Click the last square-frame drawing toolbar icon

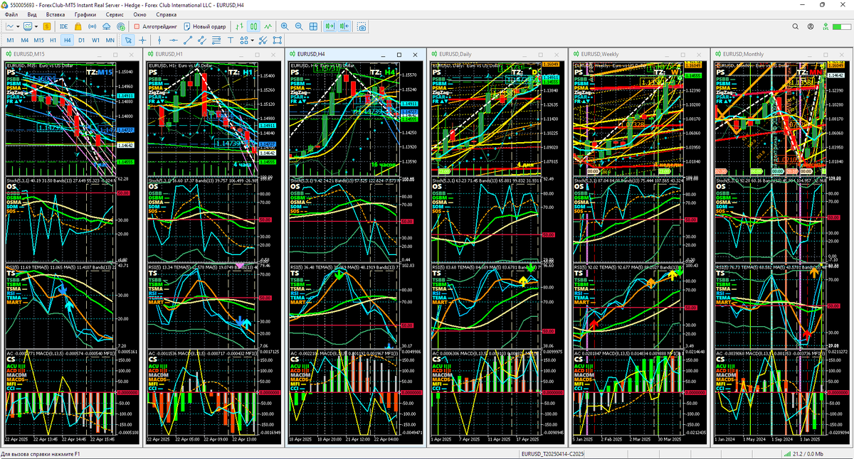pyautogui.click(x=277, y=40)
